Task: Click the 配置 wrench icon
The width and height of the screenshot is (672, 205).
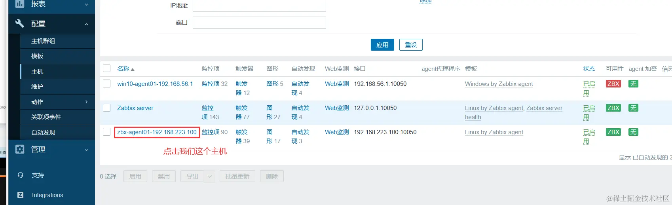Action: [x=19, y=23]
